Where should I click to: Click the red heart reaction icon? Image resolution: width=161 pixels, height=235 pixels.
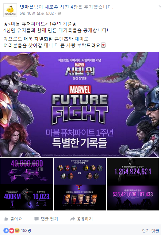point(12,230)
